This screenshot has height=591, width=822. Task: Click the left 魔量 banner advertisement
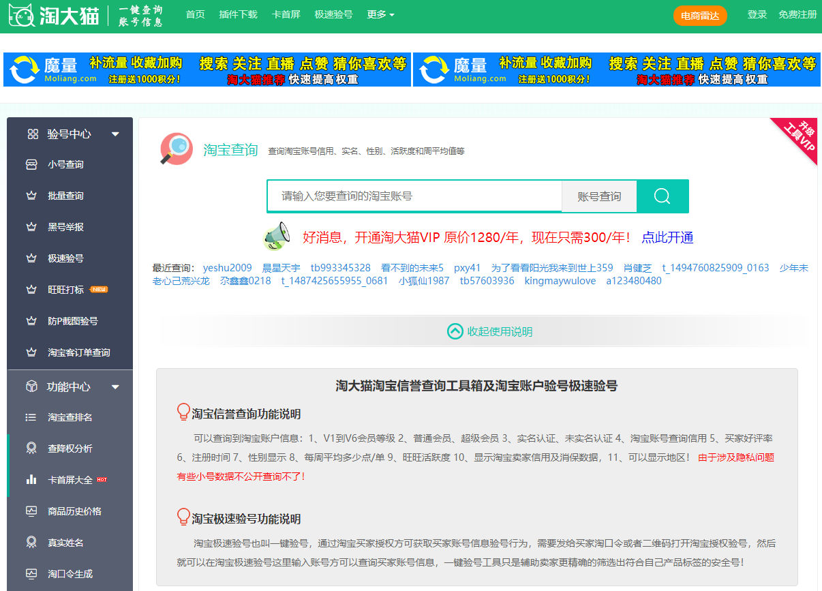coord(207,70)
